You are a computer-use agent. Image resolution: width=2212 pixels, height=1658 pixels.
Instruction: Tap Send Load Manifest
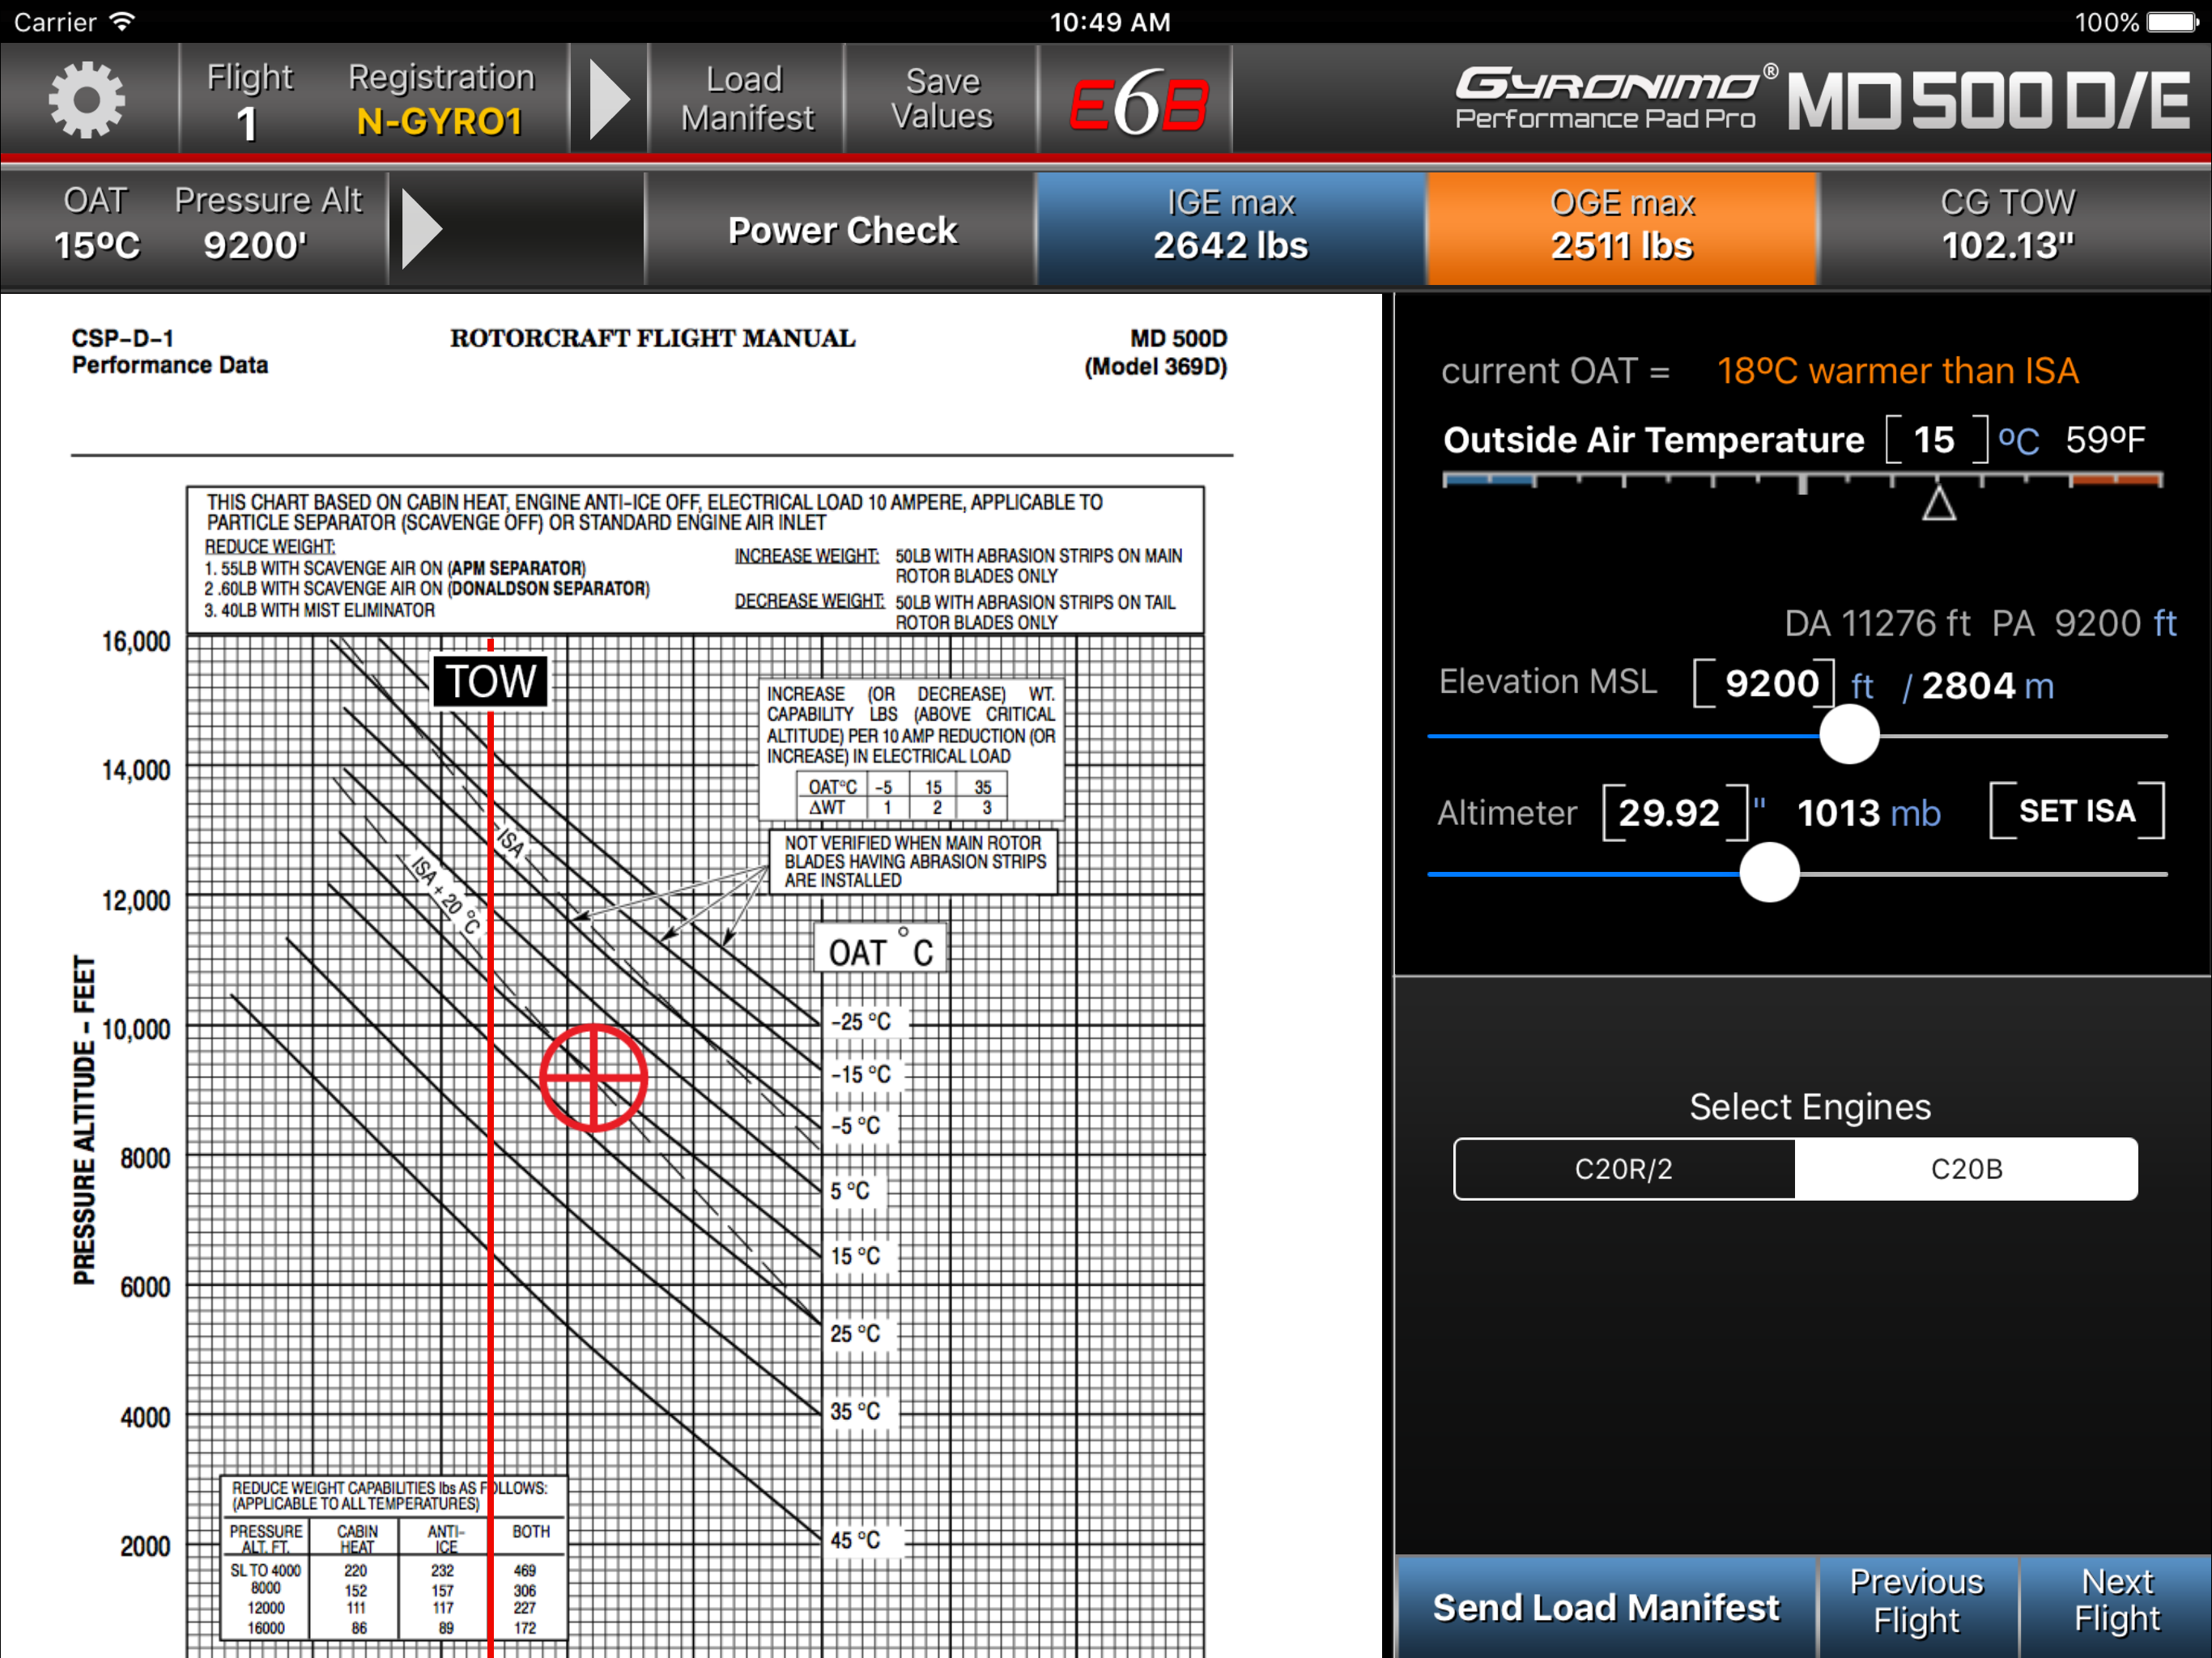pyautogui.click(x=1605, y=1606)
